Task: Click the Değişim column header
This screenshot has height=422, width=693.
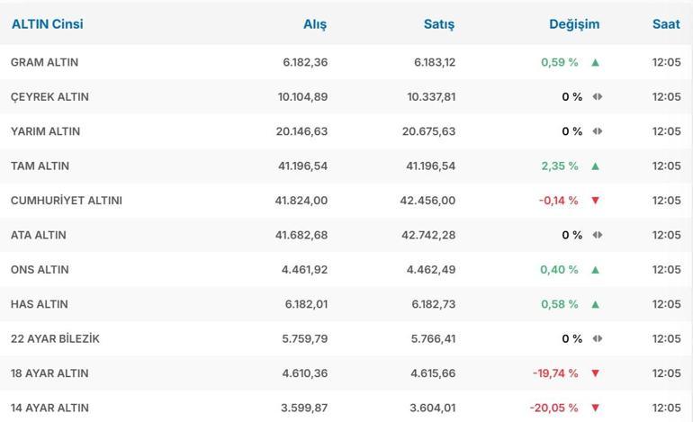Action: [x=574, y=24]
